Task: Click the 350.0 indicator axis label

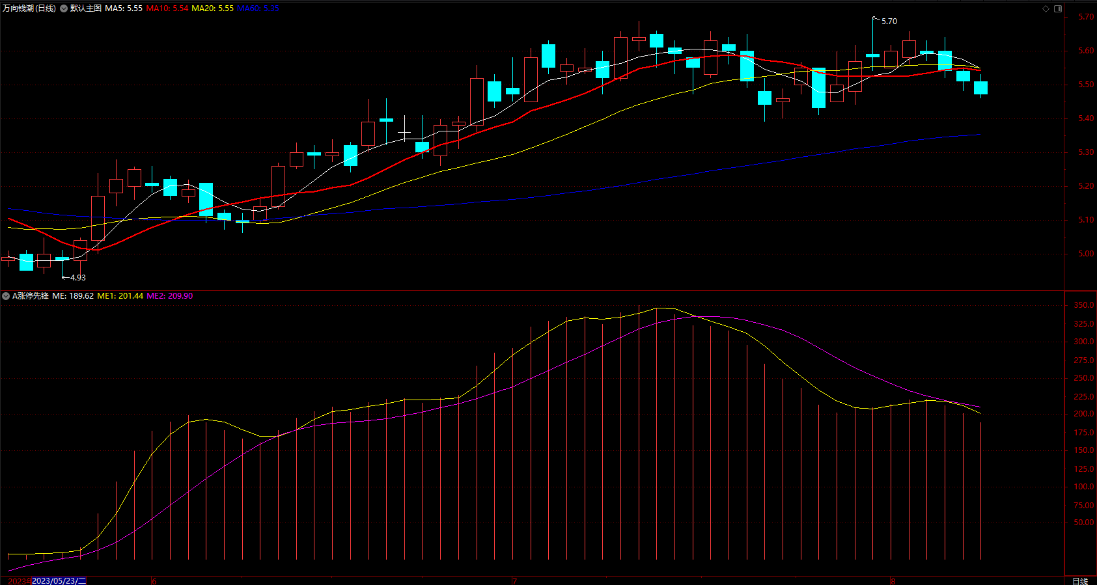Action: (1084, 305)
